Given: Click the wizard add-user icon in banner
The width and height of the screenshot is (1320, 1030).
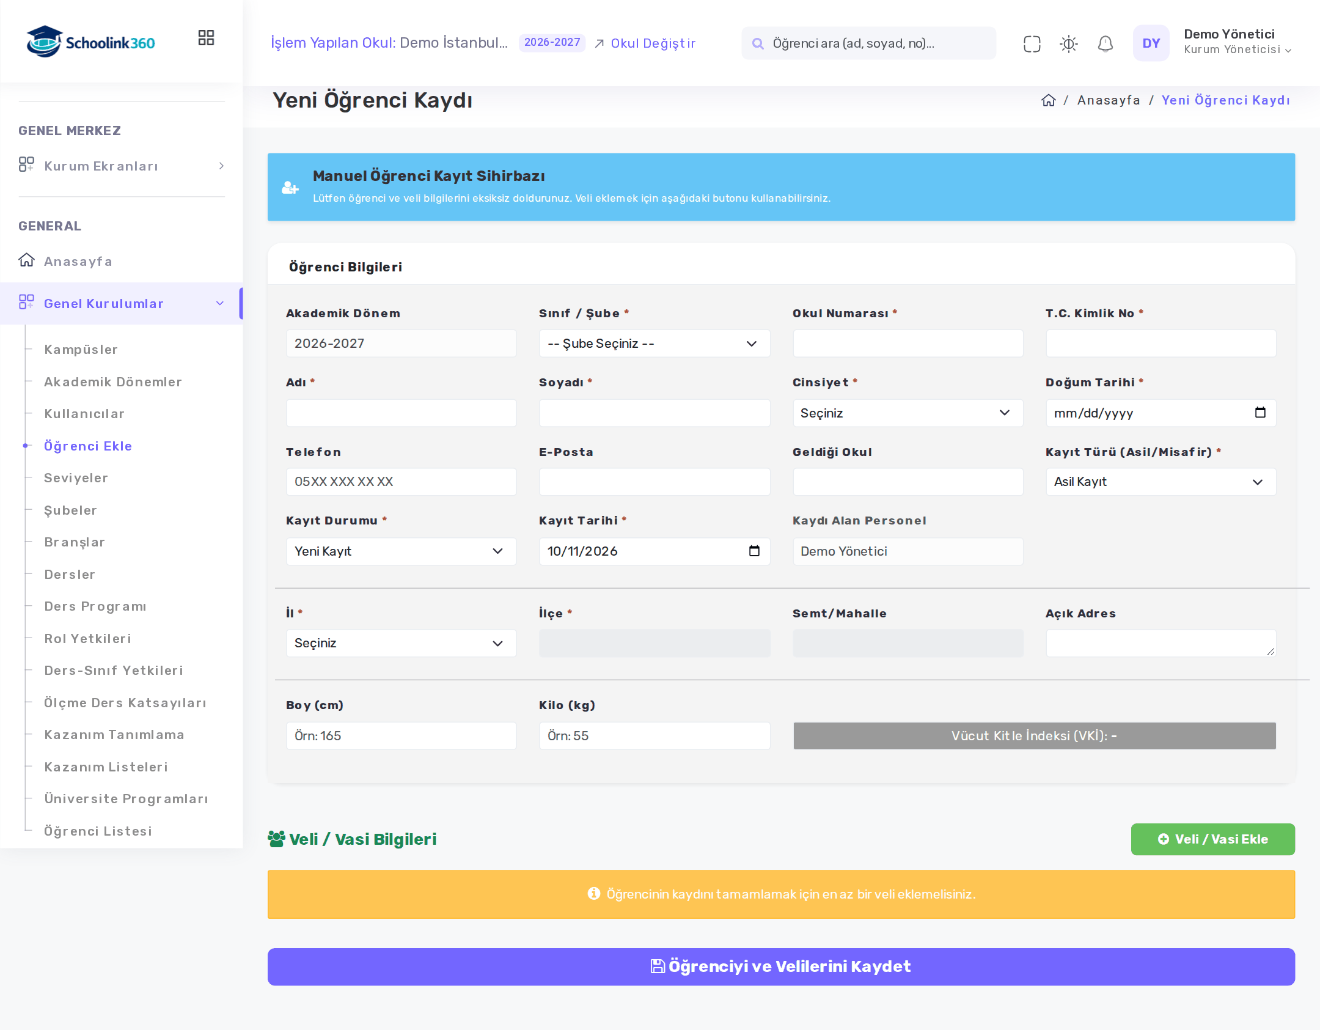Looking at the screenshot, I should coord(290,188).
